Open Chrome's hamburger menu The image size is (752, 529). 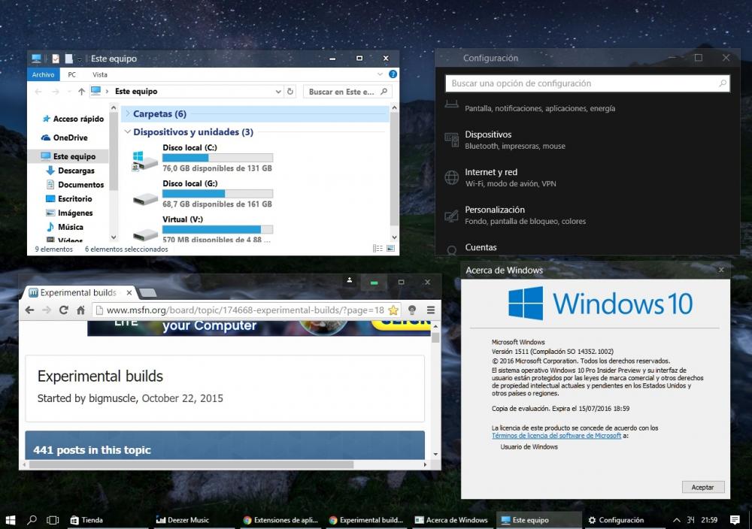tap(431, 310)
